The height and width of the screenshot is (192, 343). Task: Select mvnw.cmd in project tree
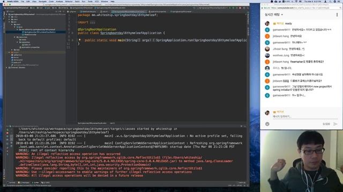pos(17,60)
